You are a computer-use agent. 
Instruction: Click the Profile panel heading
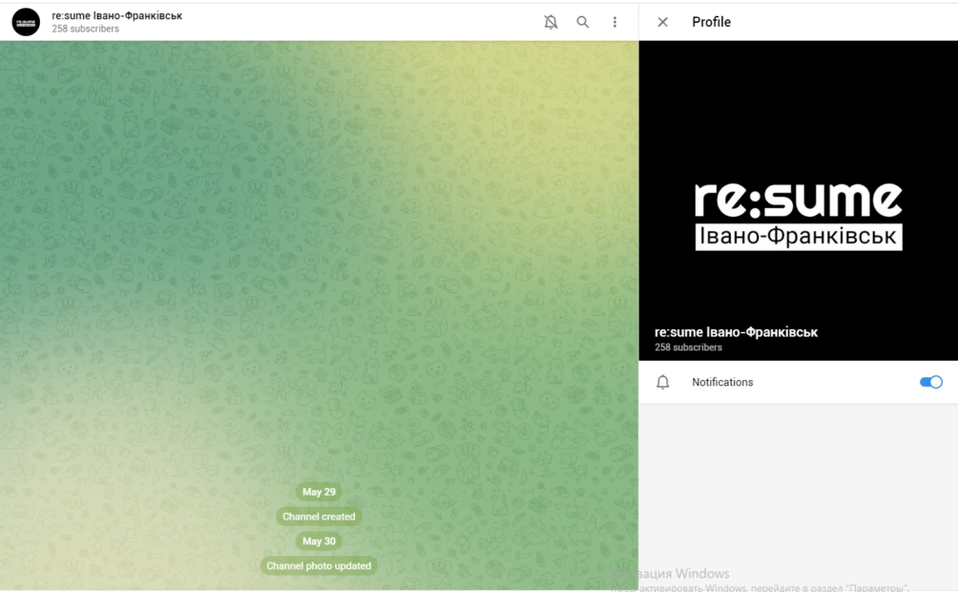coord(711,22)
